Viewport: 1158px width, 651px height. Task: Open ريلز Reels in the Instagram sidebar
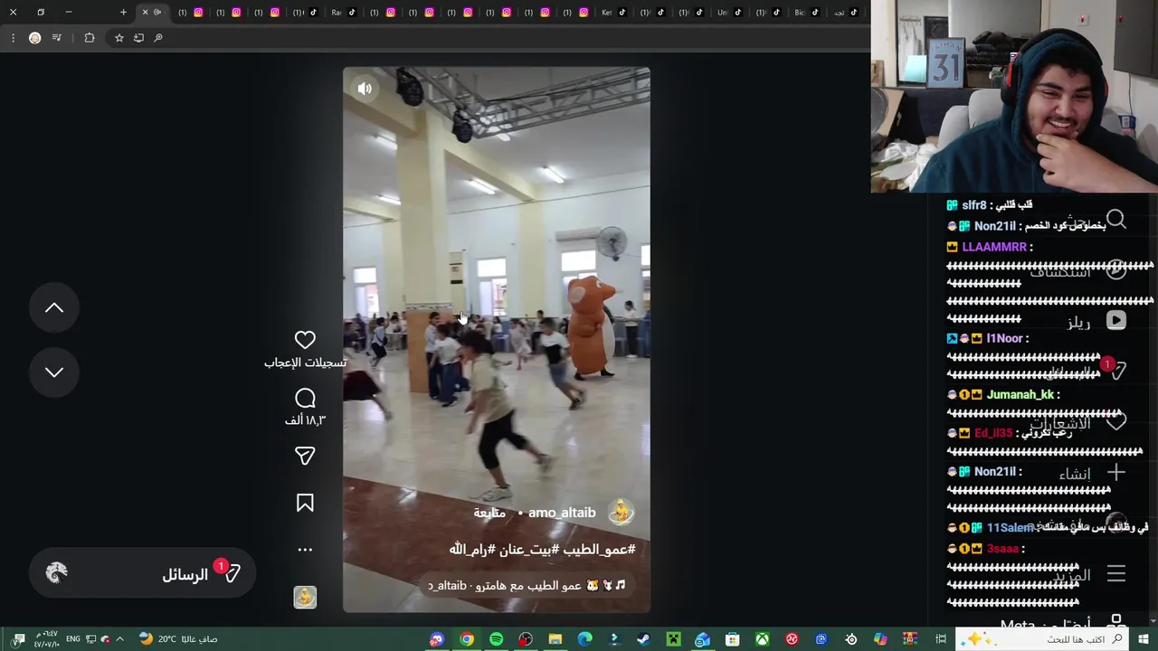tap(1095, 321)
